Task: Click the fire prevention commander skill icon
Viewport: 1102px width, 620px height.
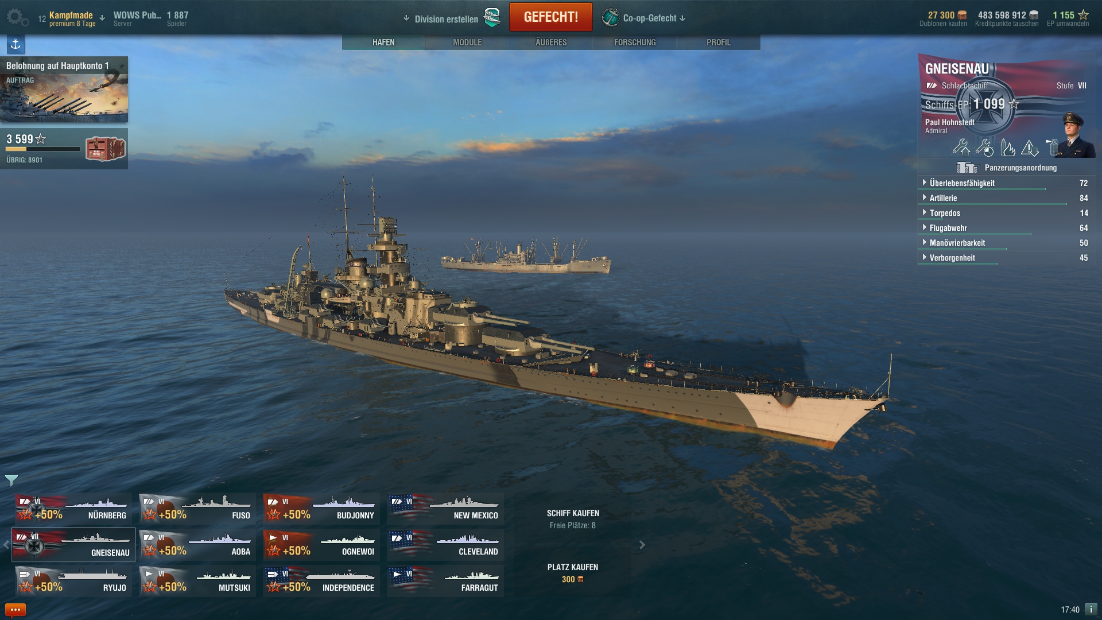Action: tap(1008, 148)
